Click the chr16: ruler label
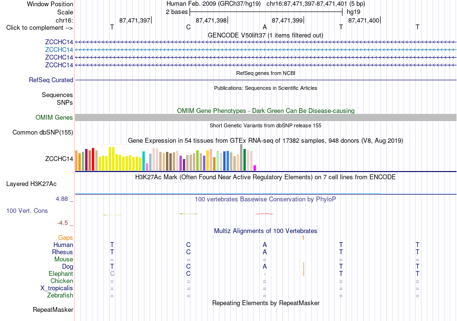 pos(64,20)
